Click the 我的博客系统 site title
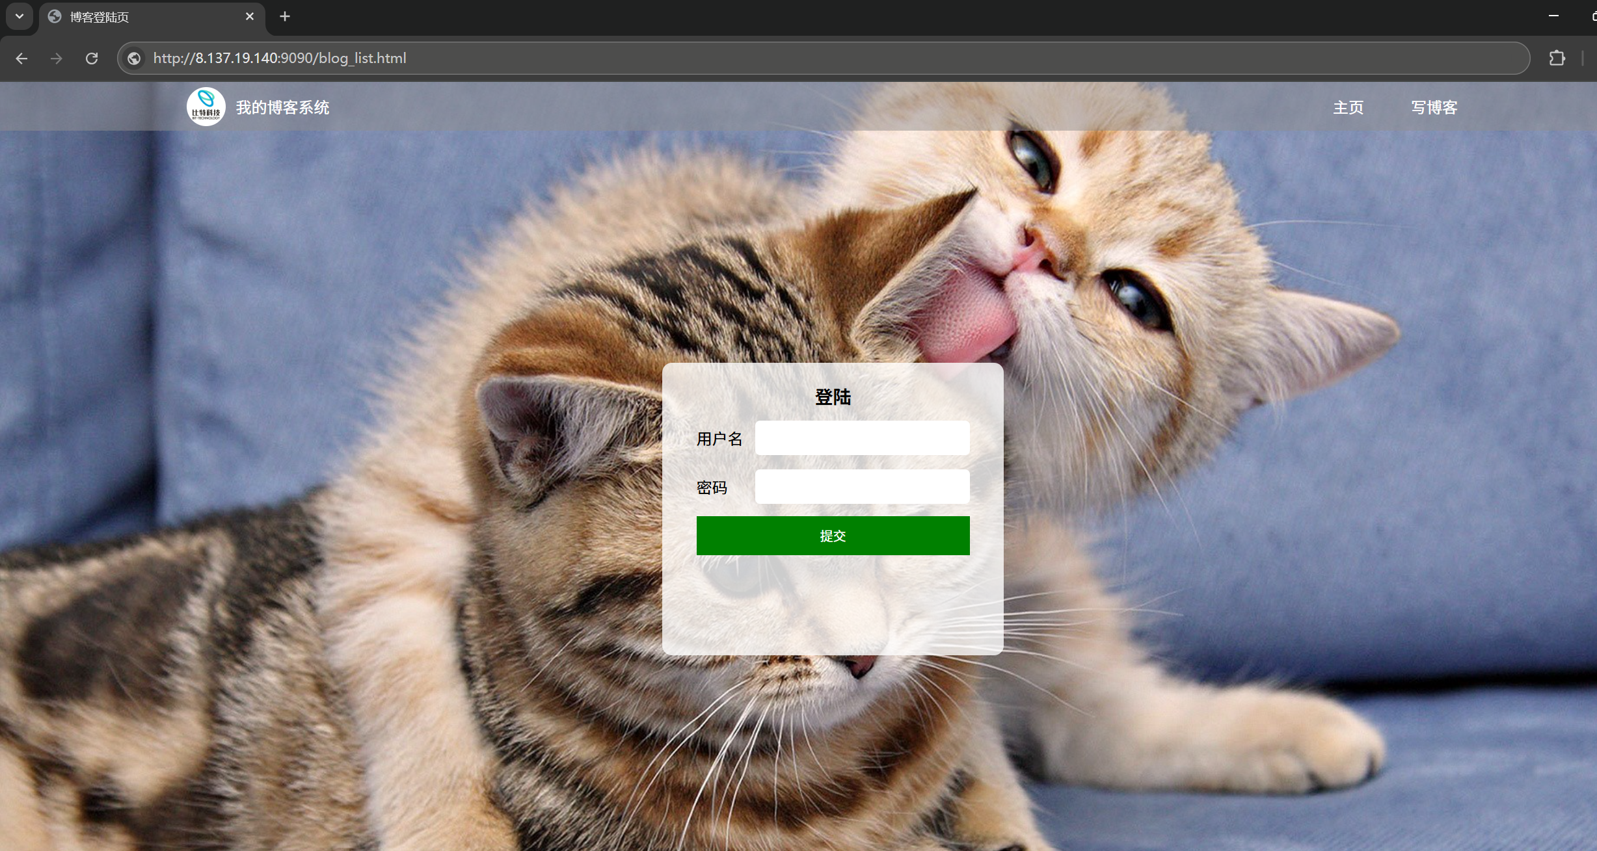The height and width of the screenshot is (851, 1597). tap(282, 108)
